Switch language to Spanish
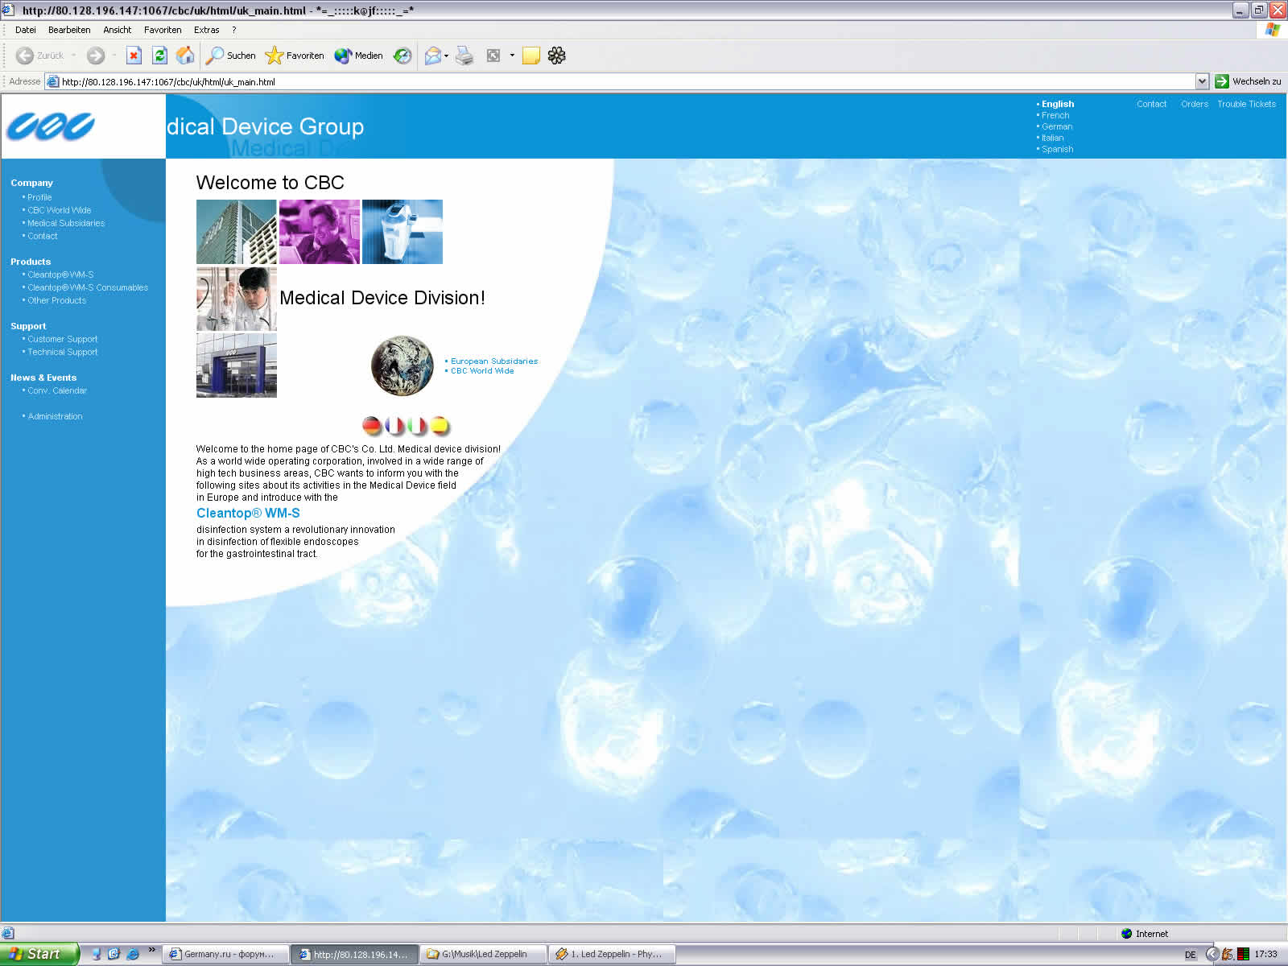Screen dimensions: 1288x966 click(1057, 149)
